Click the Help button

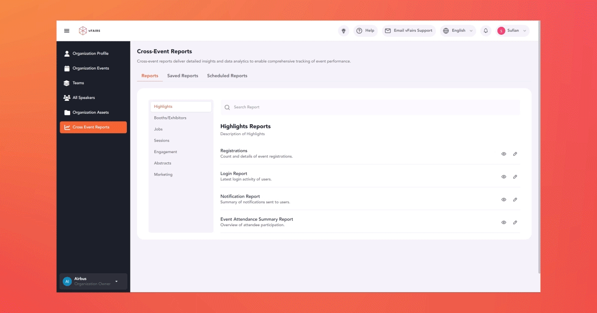tap(365, 31)
